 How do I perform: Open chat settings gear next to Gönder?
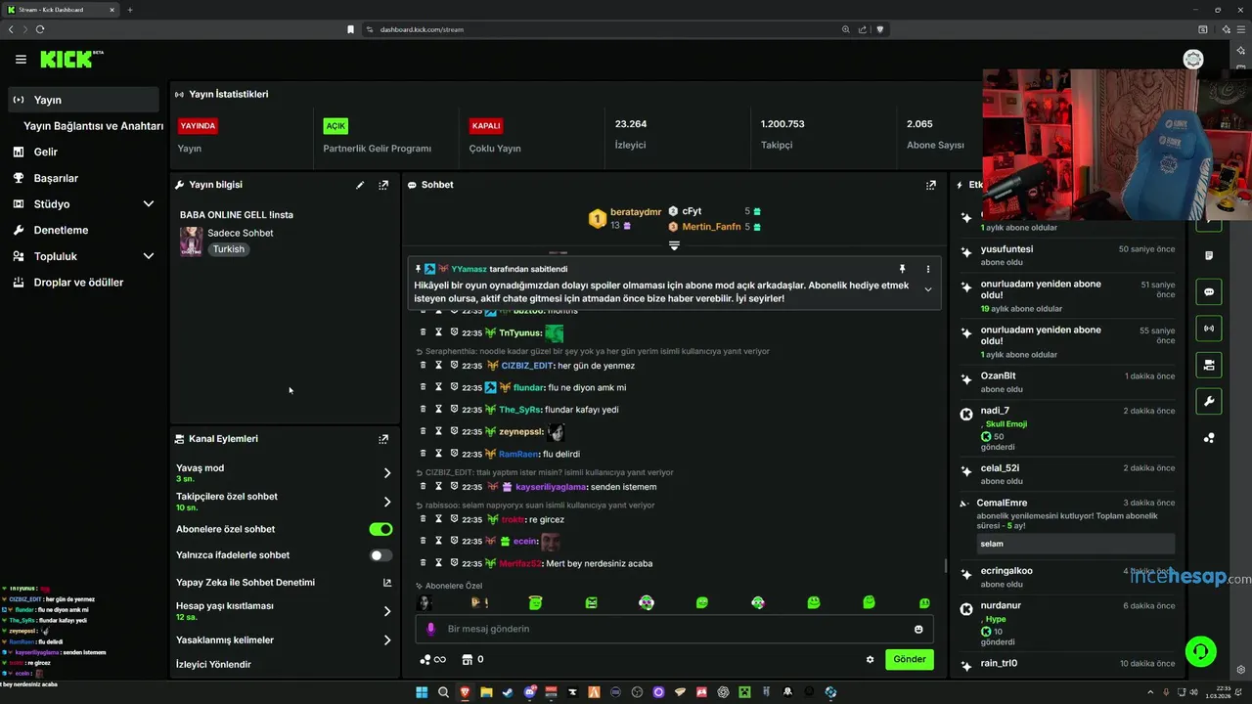[x=870, y=660]
